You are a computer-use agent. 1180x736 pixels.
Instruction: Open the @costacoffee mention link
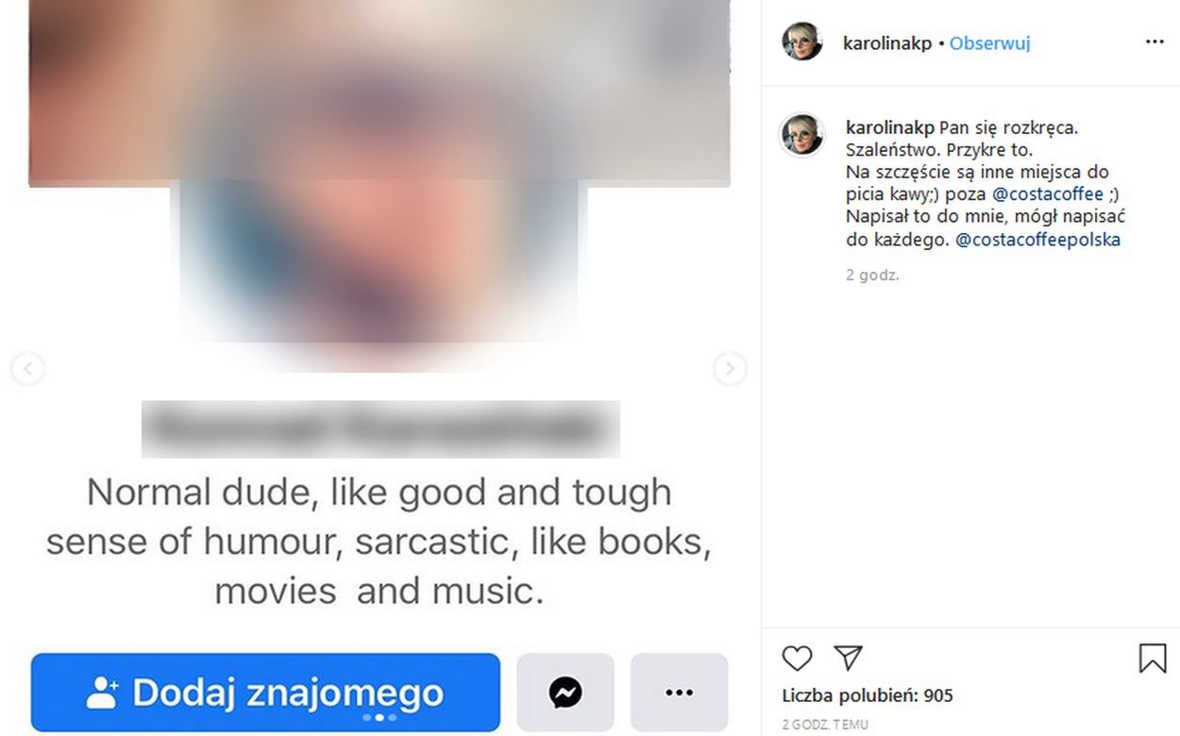click(x=1048, y=194)
